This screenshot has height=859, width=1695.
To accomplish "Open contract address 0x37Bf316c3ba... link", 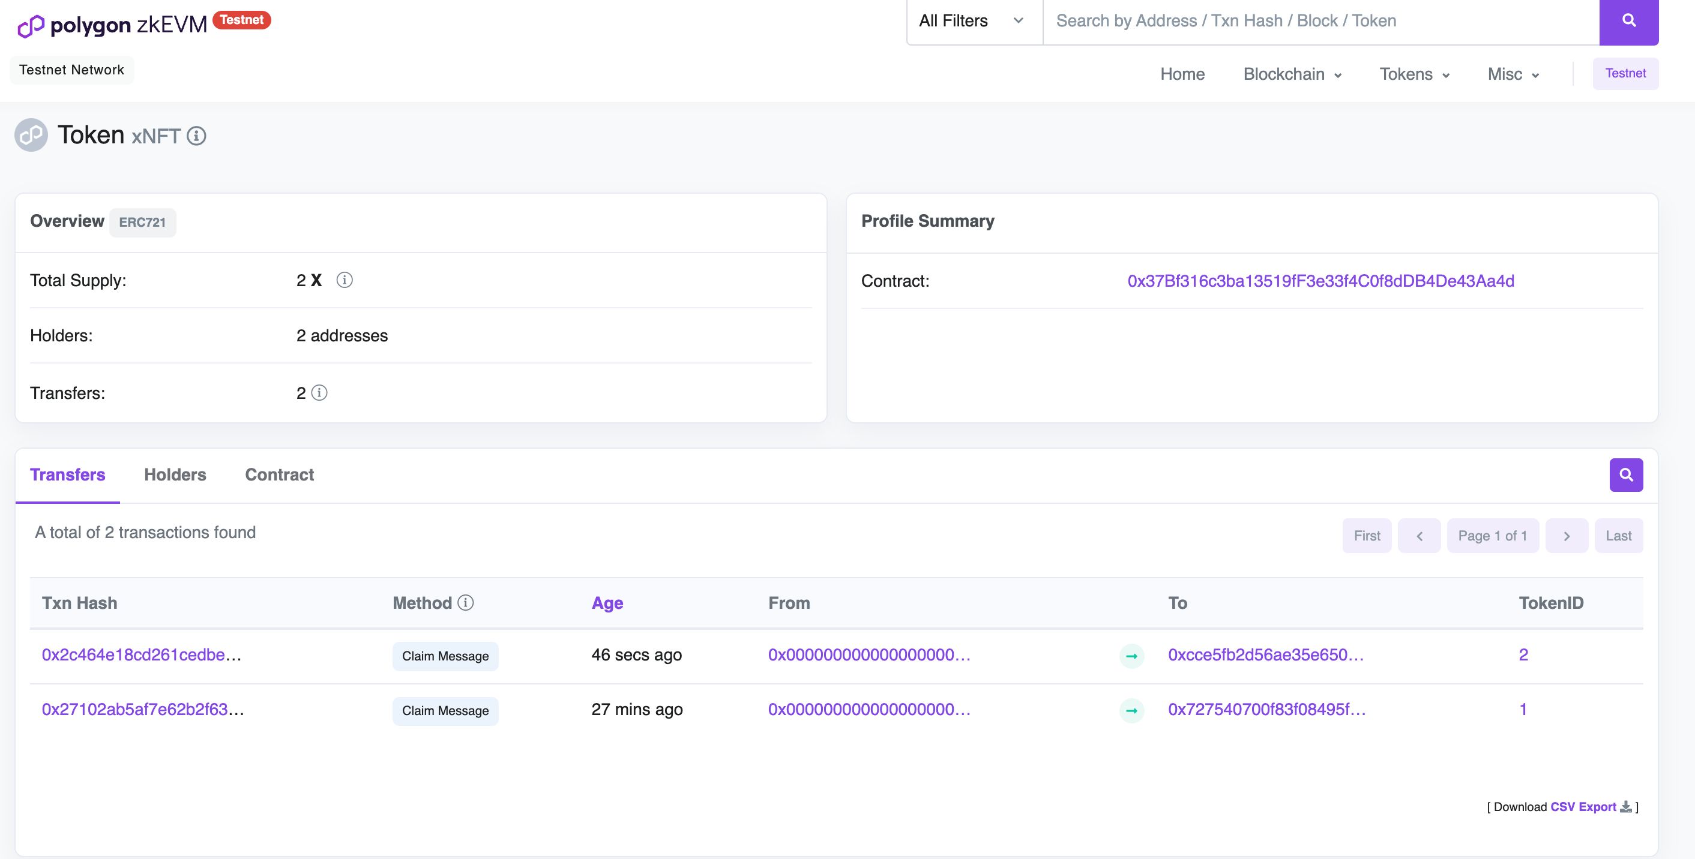I will tap(1320, 281).
